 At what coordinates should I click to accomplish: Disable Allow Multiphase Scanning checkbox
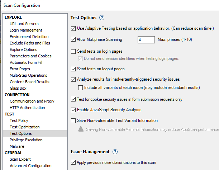click(x=73, y=39)
